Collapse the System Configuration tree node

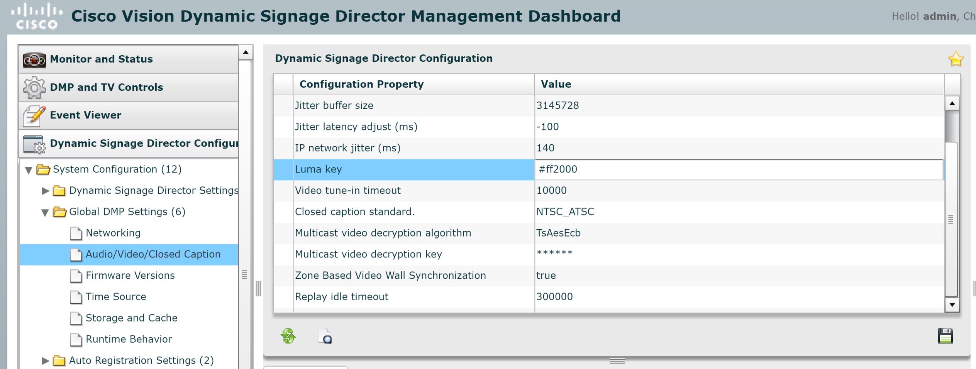coord(29,170)
